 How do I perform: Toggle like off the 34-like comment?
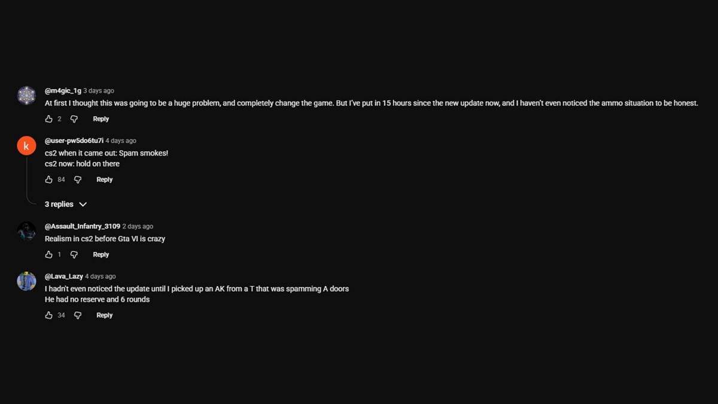[50, 315]
